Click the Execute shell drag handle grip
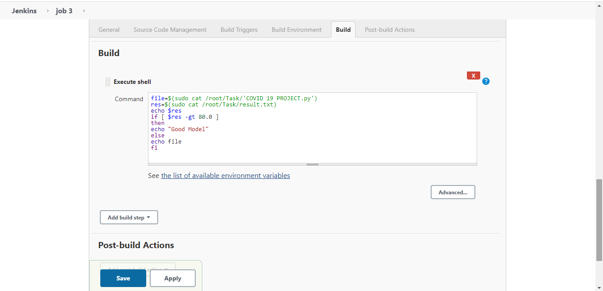The width and height of the screenshot is (603, 291). (x=107, y=81)
